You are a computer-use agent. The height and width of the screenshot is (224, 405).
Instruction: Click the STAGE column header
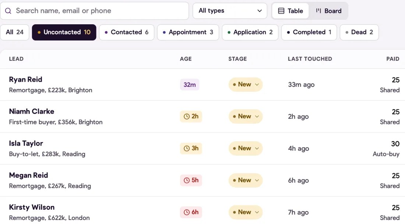point(237,59)
